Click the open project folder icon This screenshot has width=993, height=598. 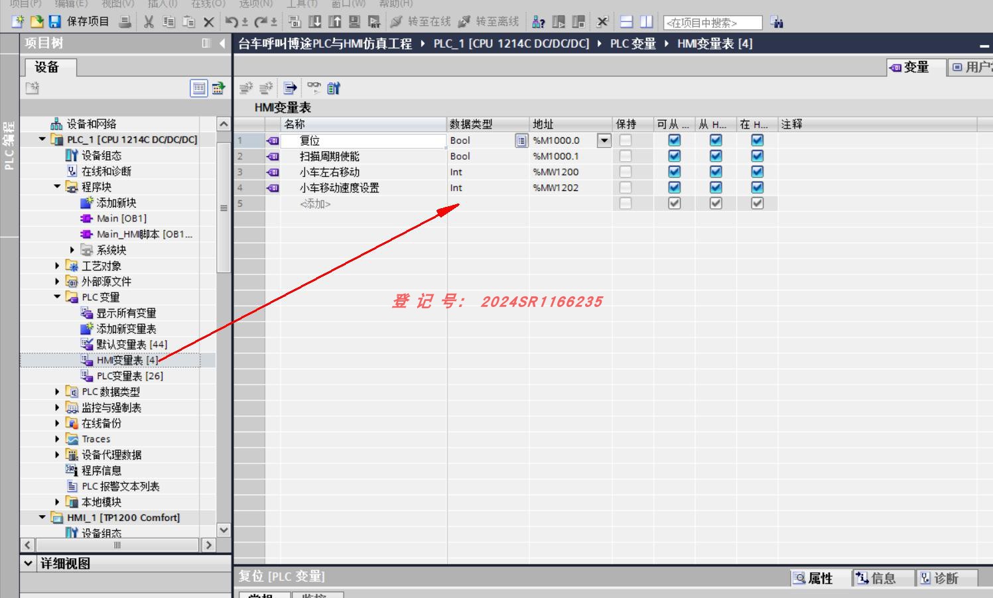tap(37, 22)
